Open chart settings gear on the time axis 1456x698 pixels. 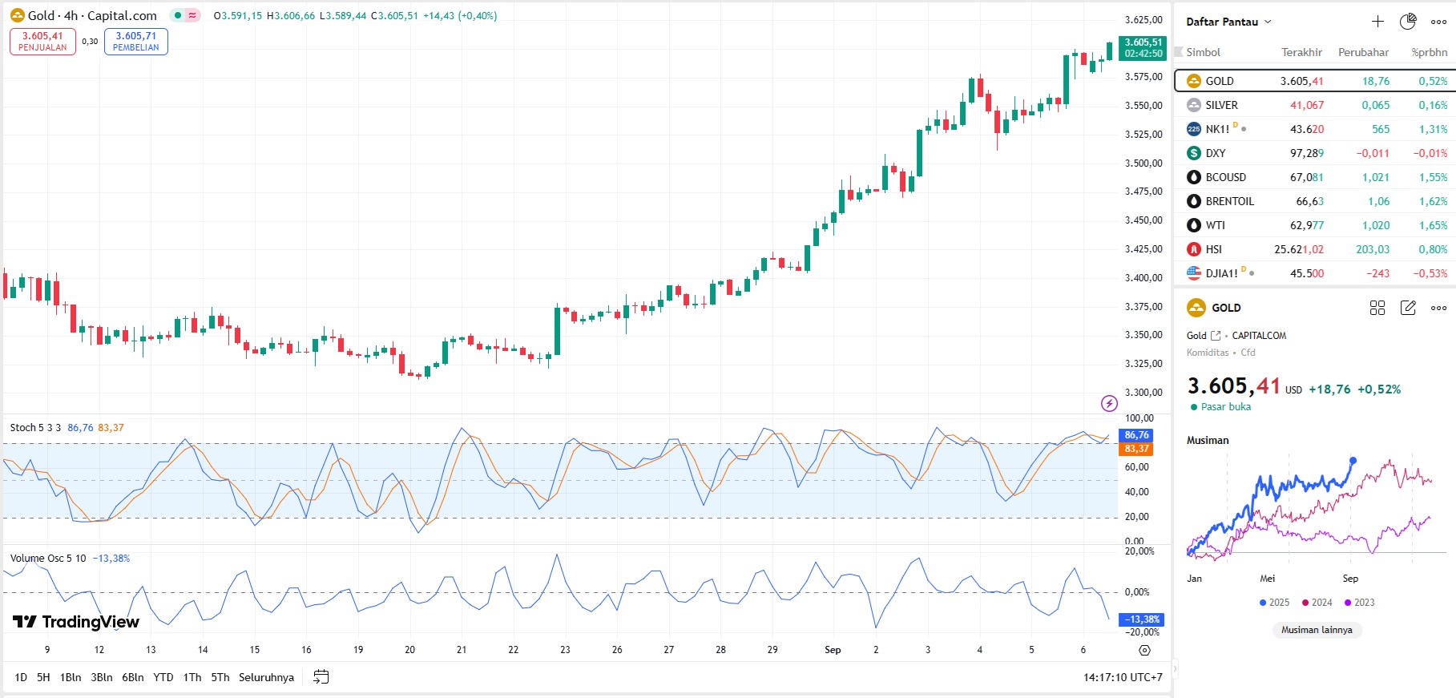[1144, 650]
